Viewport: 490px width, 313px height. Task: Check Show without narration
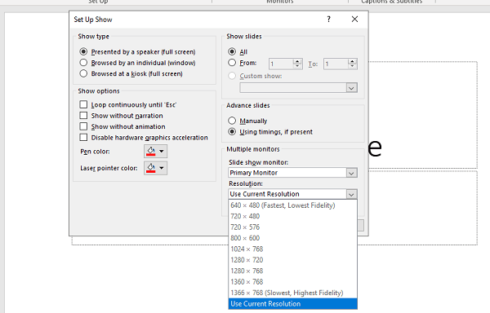point(83,116)
